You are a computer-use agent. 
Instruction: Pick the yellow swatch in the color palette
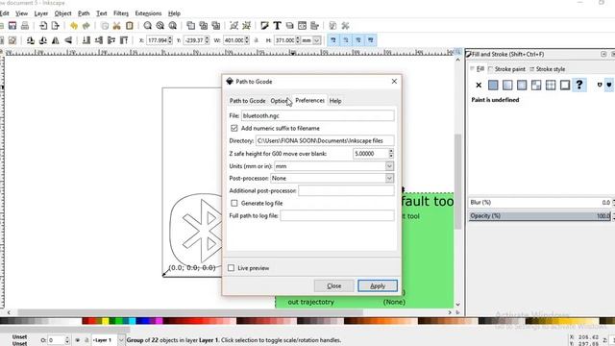tap(105, 321)
